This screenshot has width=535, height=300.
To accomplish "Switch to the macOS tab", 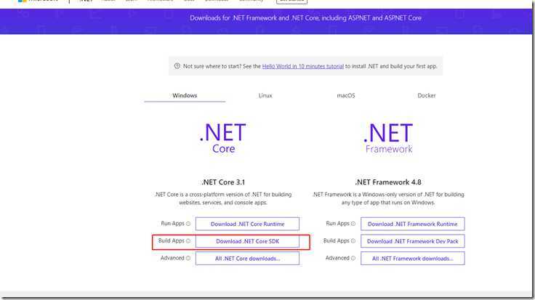I will 345,95.
